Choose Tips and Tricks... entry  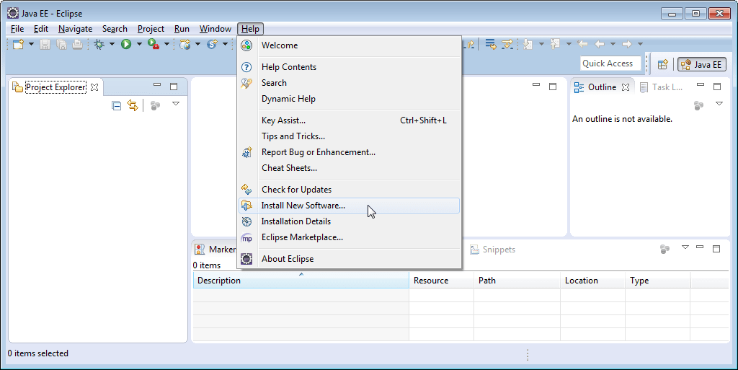tap(350, 136)
